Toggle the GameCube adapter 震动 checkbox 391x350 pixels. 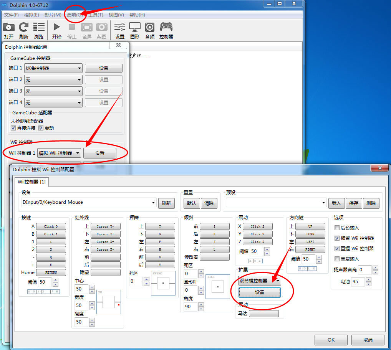41,128
